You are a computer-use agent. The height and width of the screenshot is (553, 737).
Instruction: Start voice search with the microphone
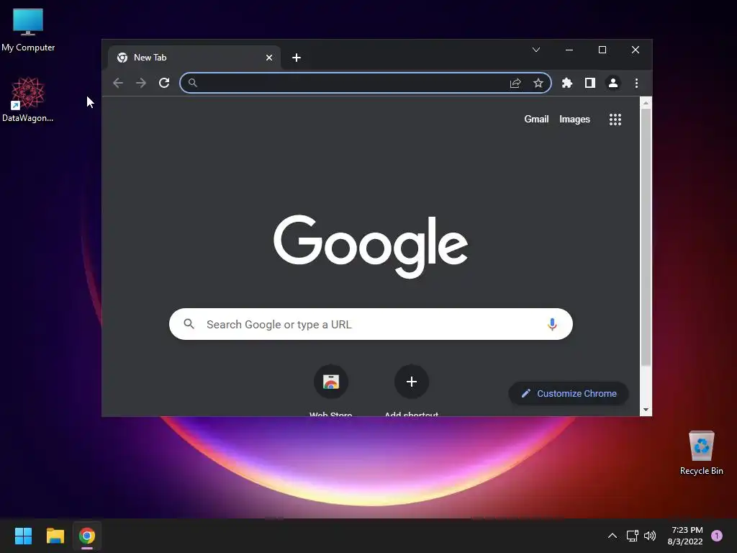(552, 324)
